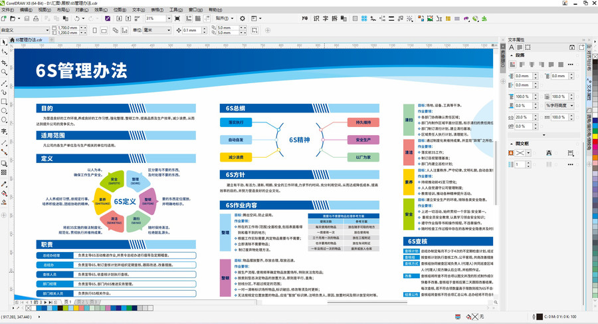Switch to 页2 page tab
This screenshot has width=598, height=324.
[x=80, y=302]
